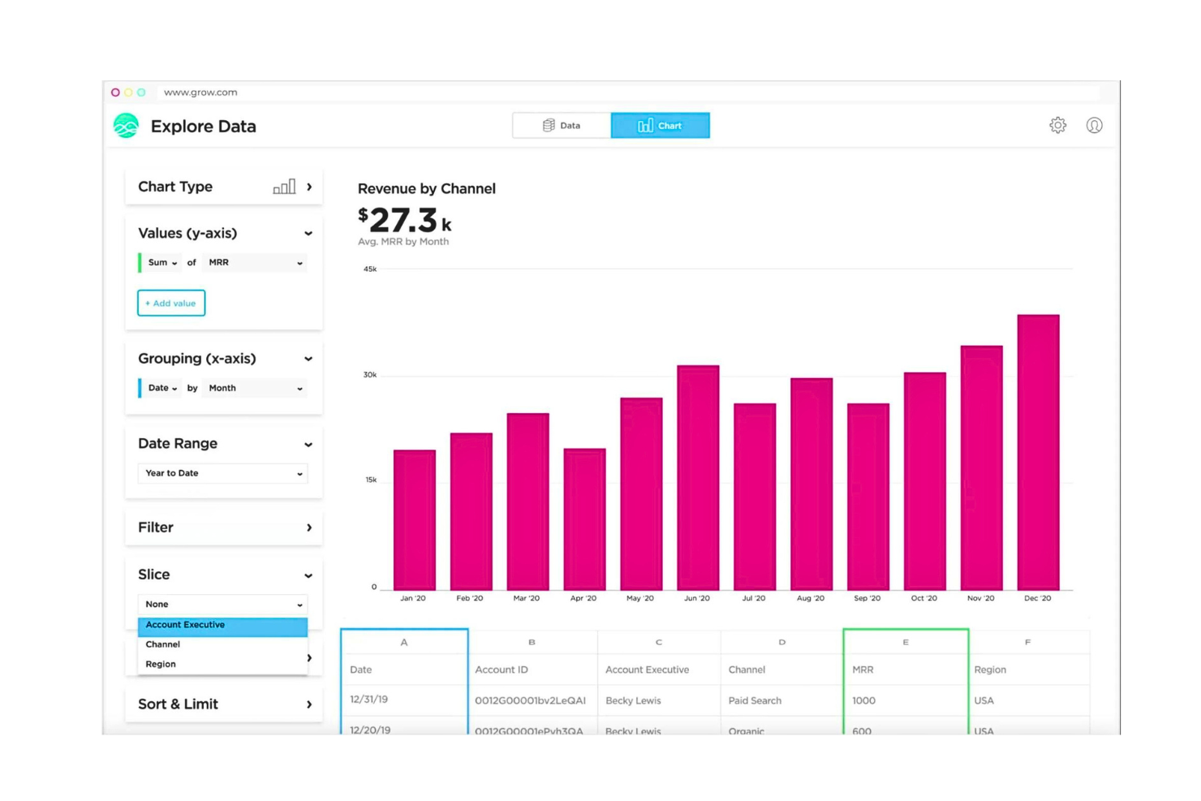1201x801 pixels.
Task: Click the Revenue by Channel chart title
Action: (x=427, y=188)
